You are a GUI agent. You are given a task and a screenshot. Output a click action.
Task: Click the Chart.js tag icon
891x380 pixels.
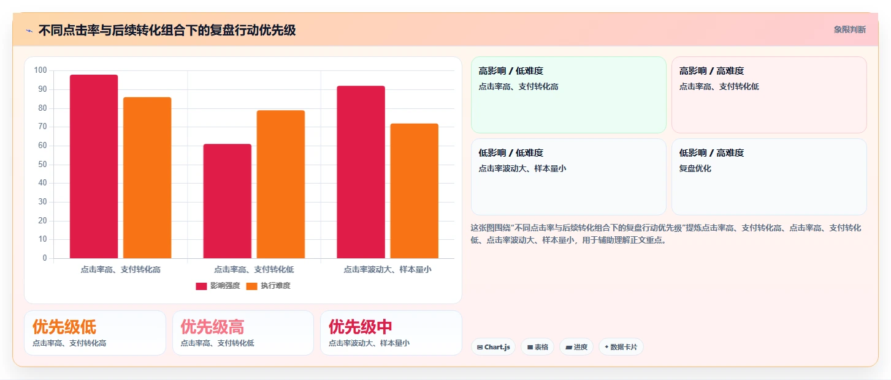[x=480, y=347]
